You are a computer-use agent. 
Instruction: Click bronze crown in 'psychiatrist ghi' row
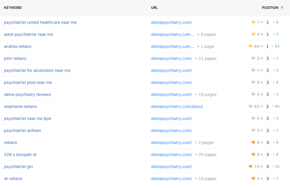pyautogui.click(x=250, y=166)
